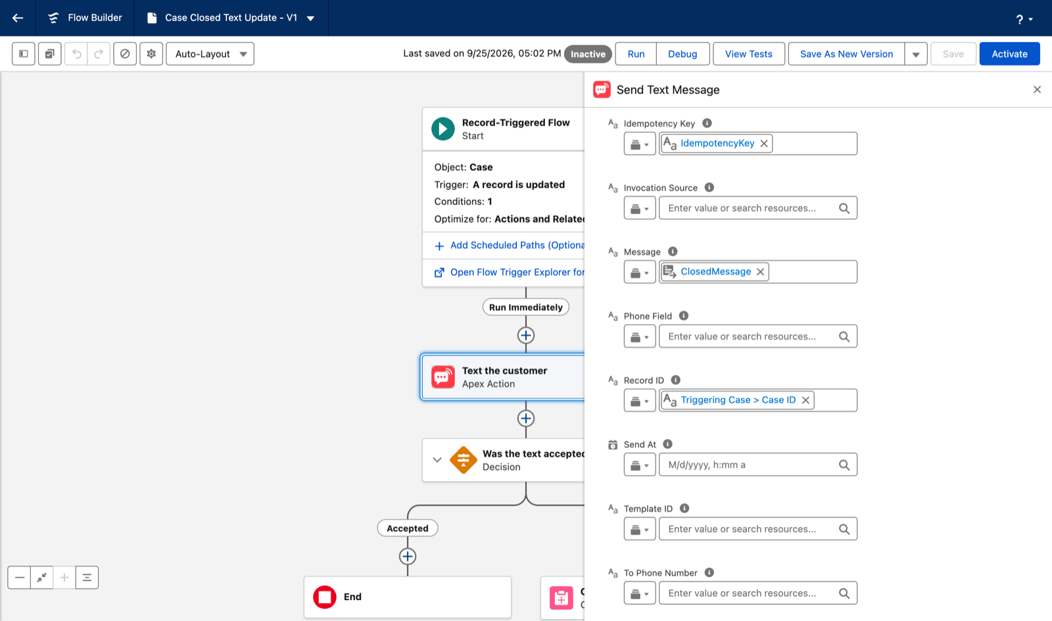The width and height of the screenshot is (1052, 621).
Task: Select the Decision diamond icon
Action: pyautogui.click(x=464, y=460)
